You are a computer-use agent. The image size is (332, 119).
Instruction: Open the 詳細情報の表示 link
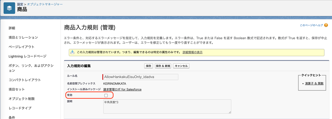click(x=192, y=52)
